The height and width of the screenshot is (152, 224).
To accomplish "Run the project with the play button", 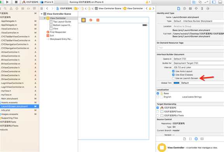I will [7, 2].
